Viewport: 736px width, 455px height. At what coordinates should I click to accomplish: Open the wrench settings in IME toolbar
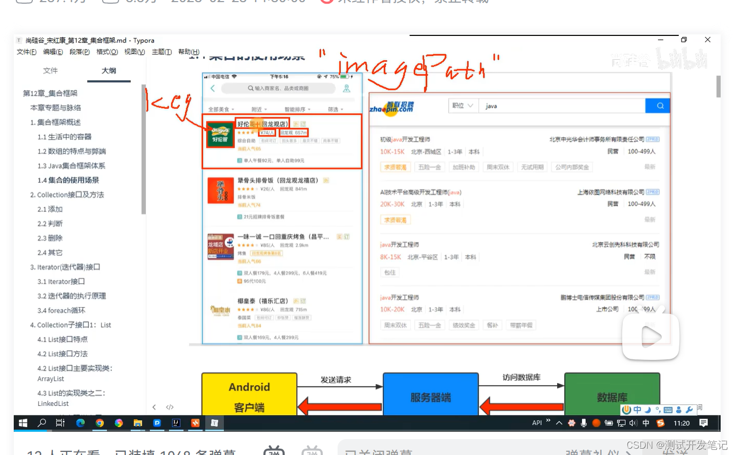click(x=688, y=410)
